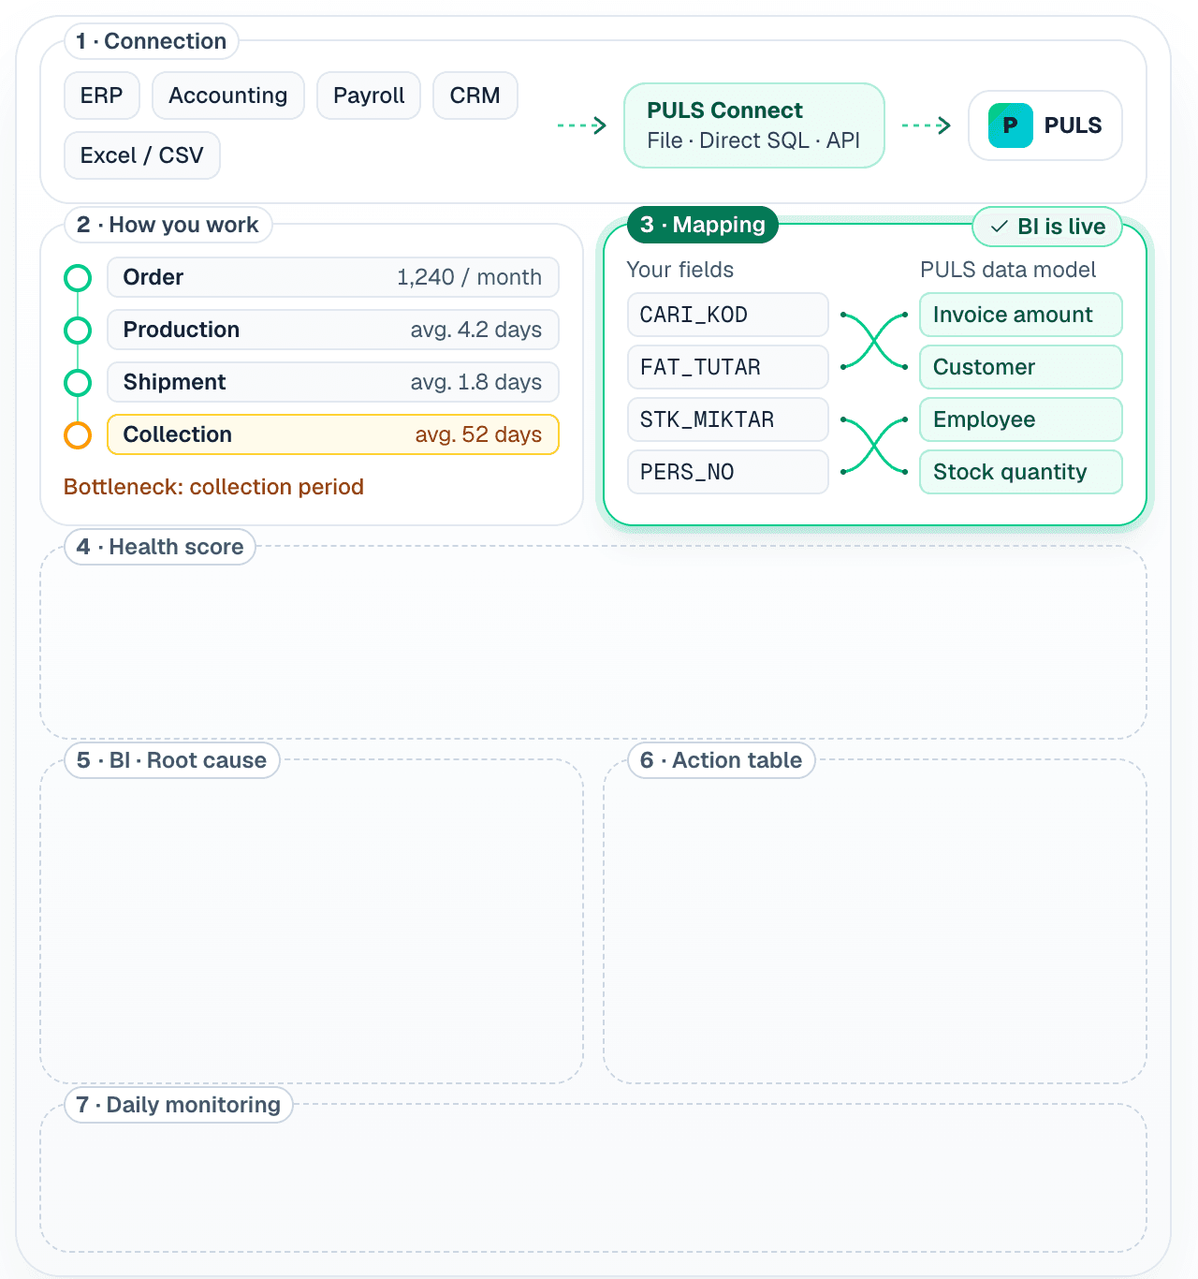The width and height of the screenshot is (1198, 1279).
Task: Open section 2 · How you work label
Action: (x=168, y=225)
